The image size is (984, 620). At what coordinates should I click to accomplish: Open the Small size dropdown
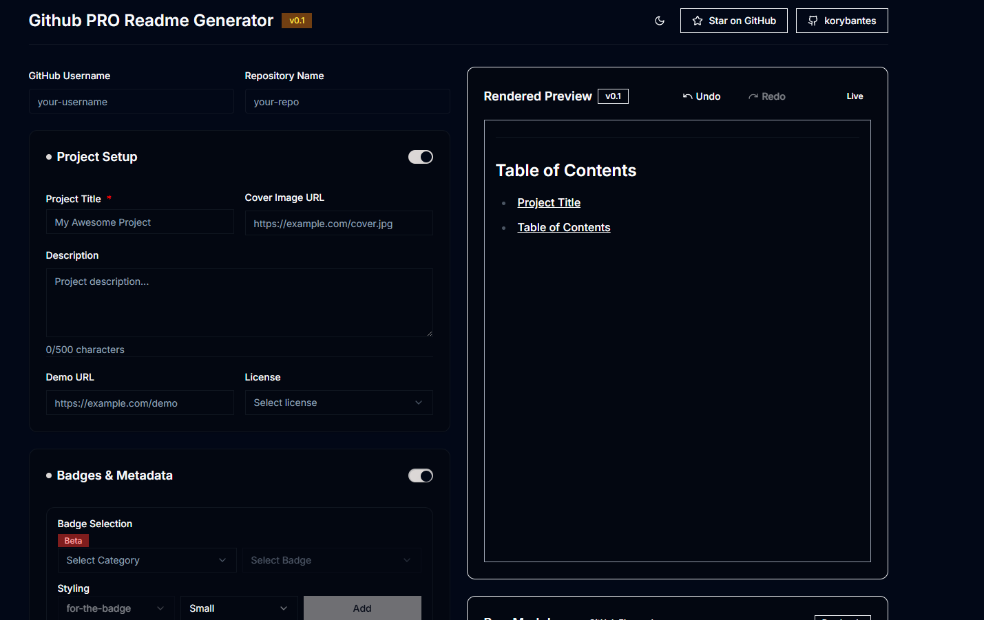239,608
